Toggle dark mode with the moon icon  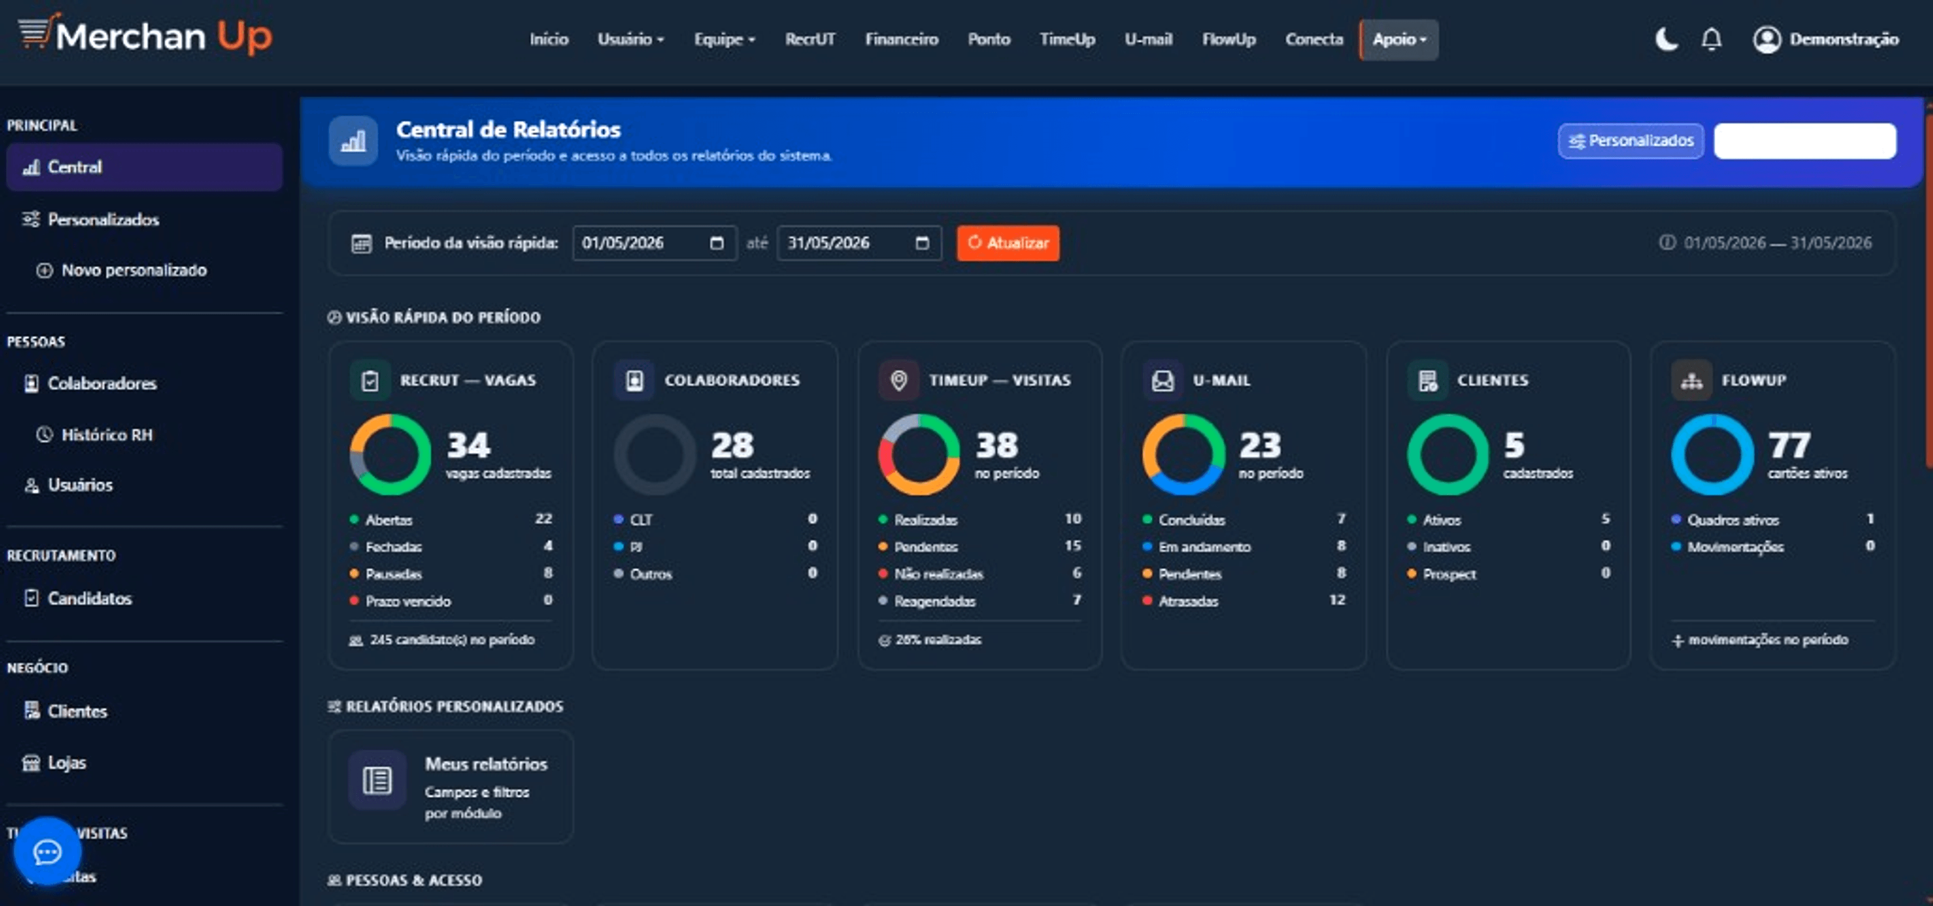pos(1667,39)
